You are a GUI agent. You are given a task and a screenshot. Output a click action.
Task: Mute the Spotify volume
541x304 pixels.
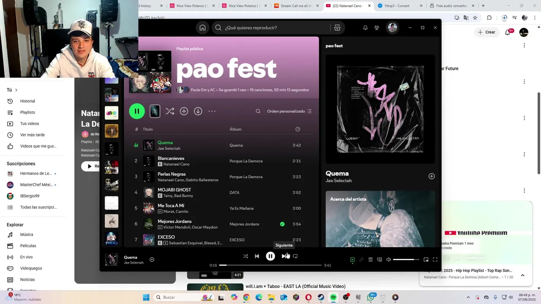coord(388,260)
